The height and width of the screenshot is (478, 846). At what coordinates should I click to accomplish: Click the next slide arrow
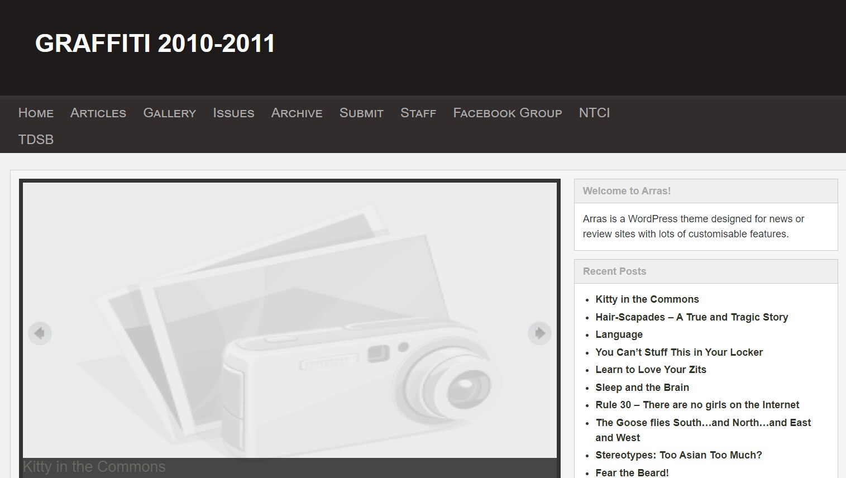[539, 333]
